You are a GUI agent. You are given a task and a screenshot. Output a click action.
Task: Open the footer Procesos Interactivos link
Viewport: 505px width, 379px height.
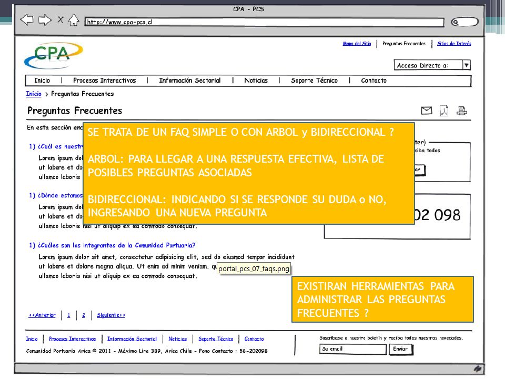tap(73, 338)
